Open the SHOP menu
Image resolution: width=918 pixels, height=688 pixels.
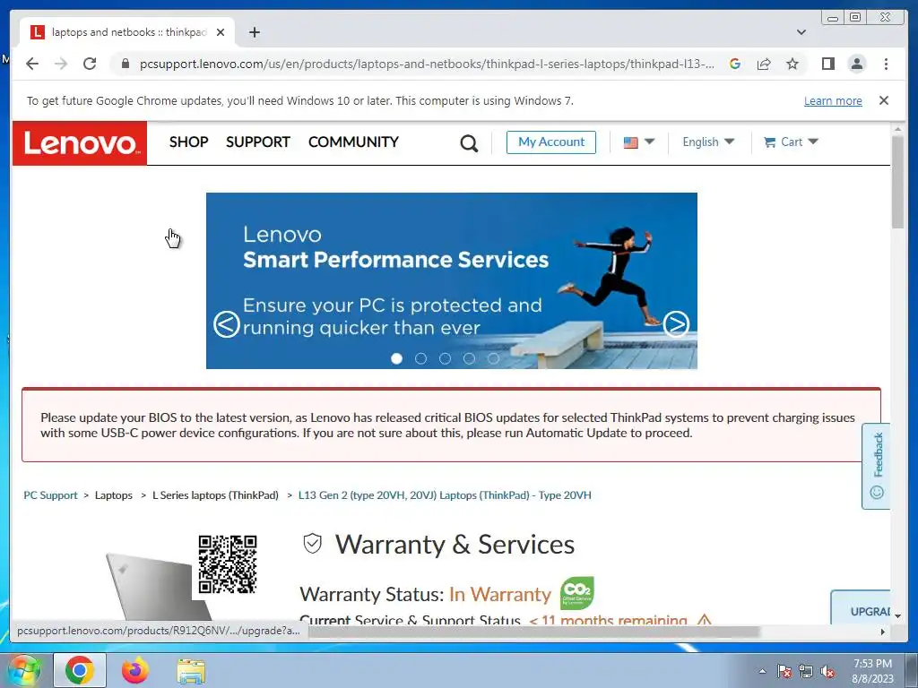188,142
